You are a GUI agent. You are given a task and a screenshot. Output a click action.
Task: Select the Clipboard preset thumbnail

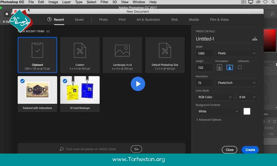pos(37,55)
